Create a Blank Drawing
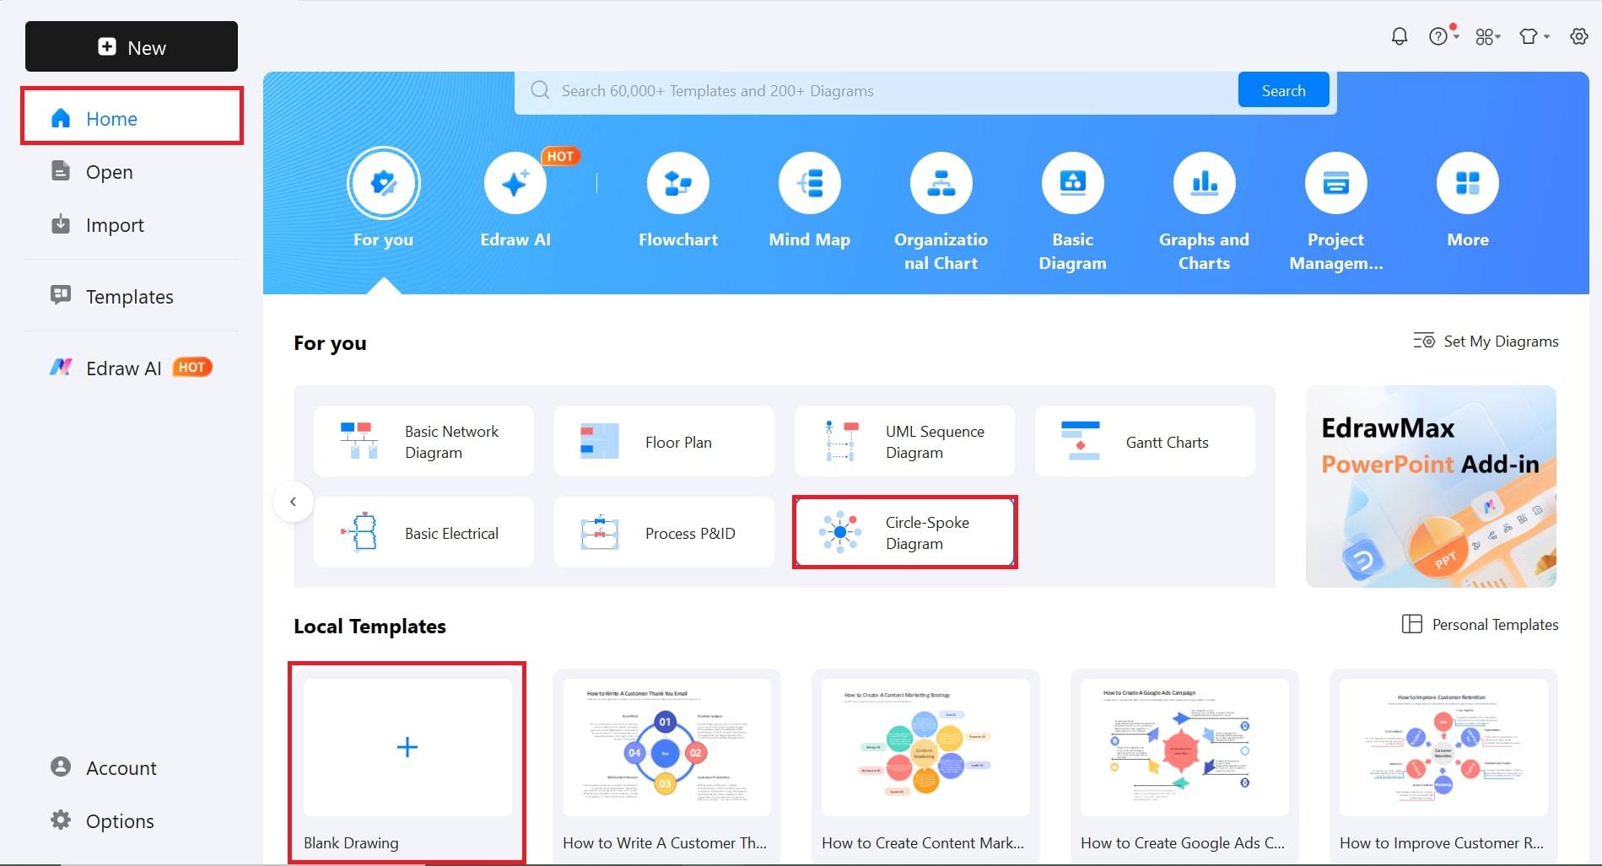Screen dimensions: 1602x866 [407, 763]
